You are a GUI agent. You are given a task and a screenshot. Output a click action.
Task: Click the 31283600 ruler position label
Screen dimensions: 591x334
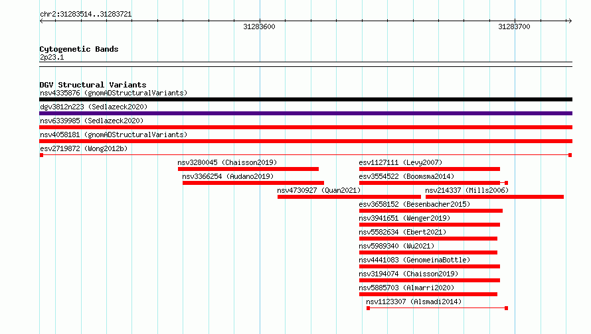point(260,27)
